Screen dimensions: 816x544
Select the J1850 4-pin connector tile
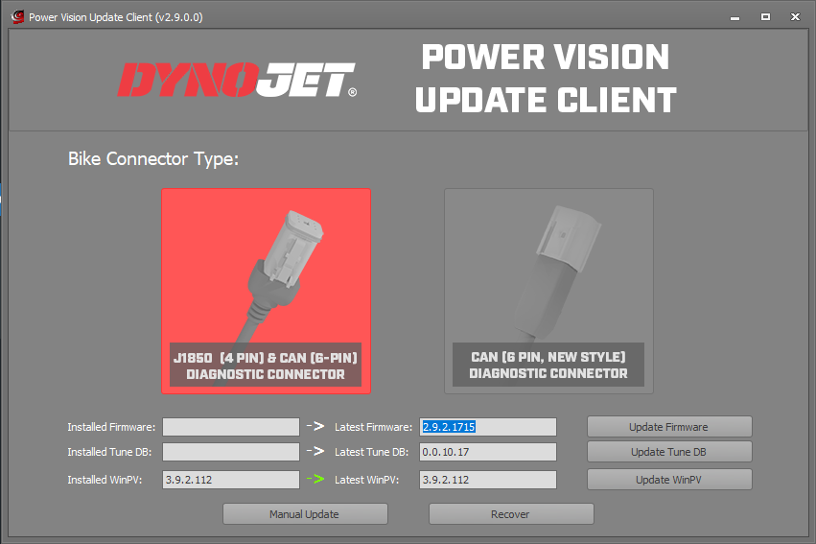pyautogui.click(x=266, y=290)
